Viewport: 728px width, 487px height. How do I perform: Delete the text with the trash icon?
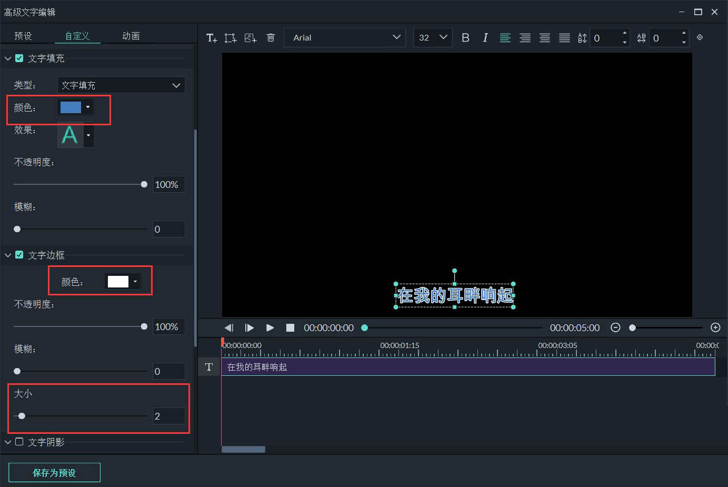tap(271, 37)
